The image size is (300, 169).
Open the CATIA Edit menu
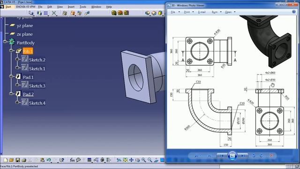[x=50, y=7]
